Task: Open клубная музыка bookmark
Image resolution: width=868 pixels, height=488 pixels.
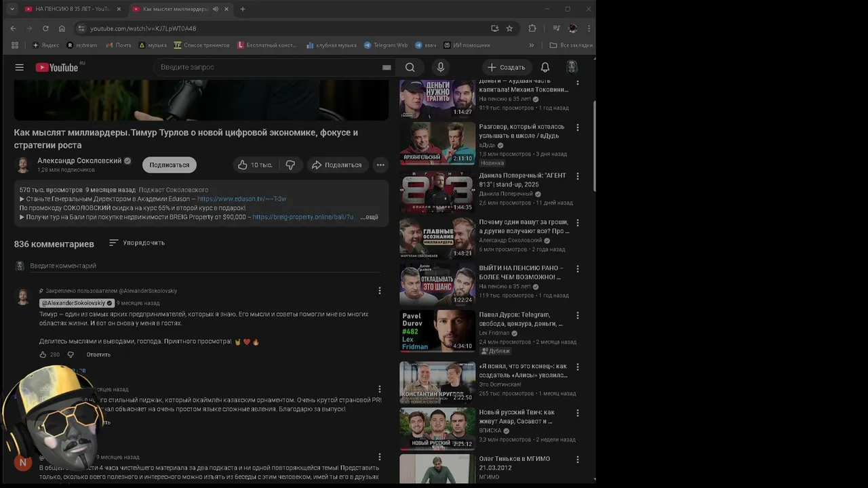Action: point(331,45)
